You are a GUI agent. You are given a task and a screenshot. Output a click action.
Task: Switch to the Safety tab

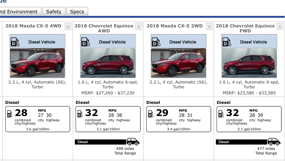[54, 12]
